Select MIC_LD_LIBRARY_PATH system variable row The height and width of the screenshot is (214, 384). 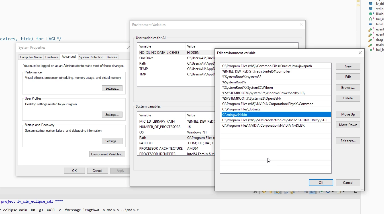tap(176, 122)
